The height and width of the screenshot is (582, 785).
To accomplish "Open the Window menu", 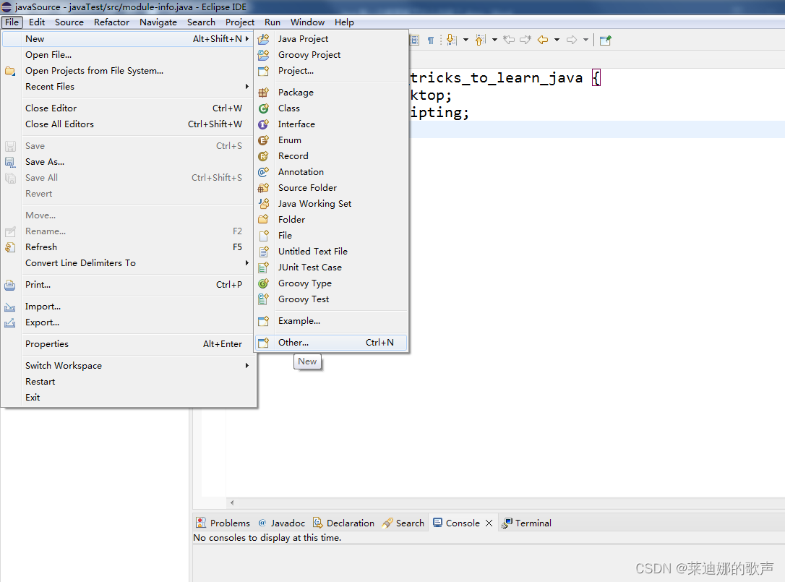I will [x=307, y=22].
